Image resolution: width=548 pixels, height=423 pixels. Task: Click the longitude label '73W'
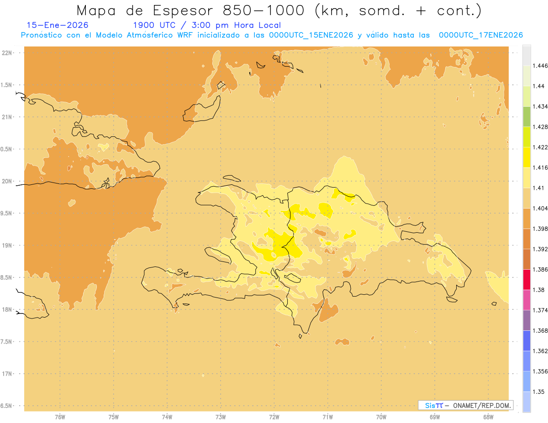221,417
